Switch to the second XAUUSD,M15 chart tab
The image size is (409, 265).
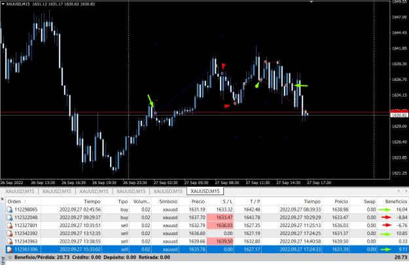pyautogui.click(x=57, y=191)
